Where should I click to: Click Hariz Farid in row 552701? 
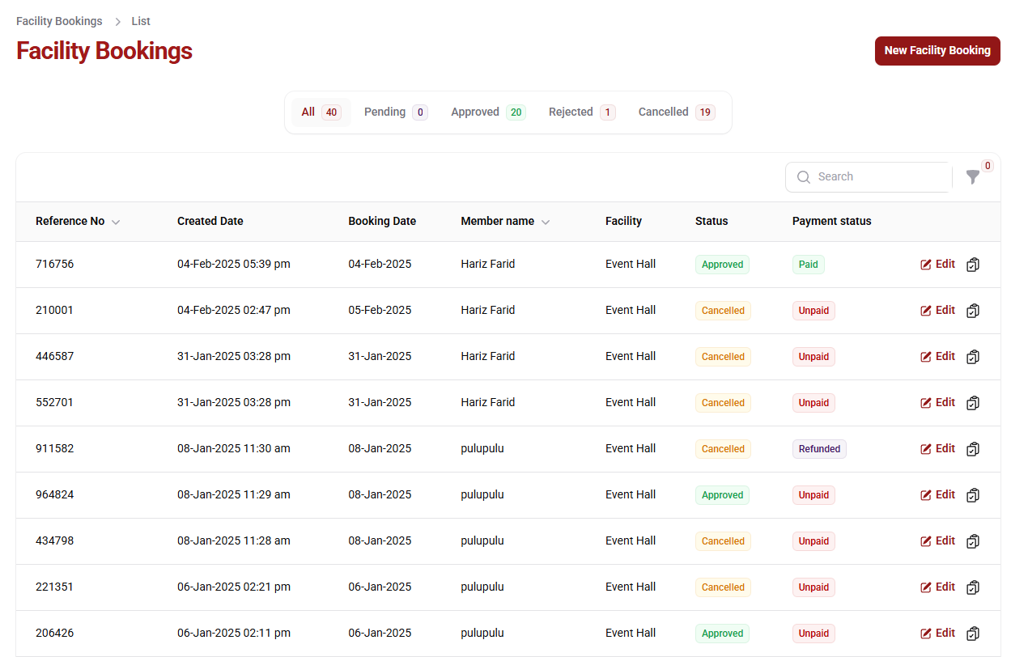(488, 402)
